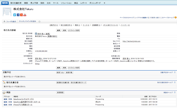
Task: Click the 商談 section opportunity icon
Action: click(4, 92)
